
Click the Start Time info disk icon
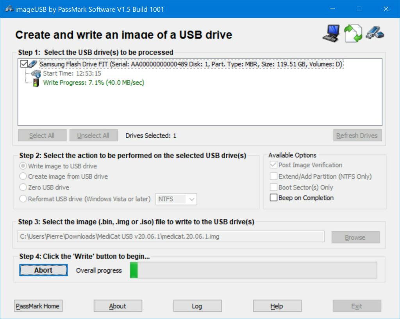tap(36, 74)
